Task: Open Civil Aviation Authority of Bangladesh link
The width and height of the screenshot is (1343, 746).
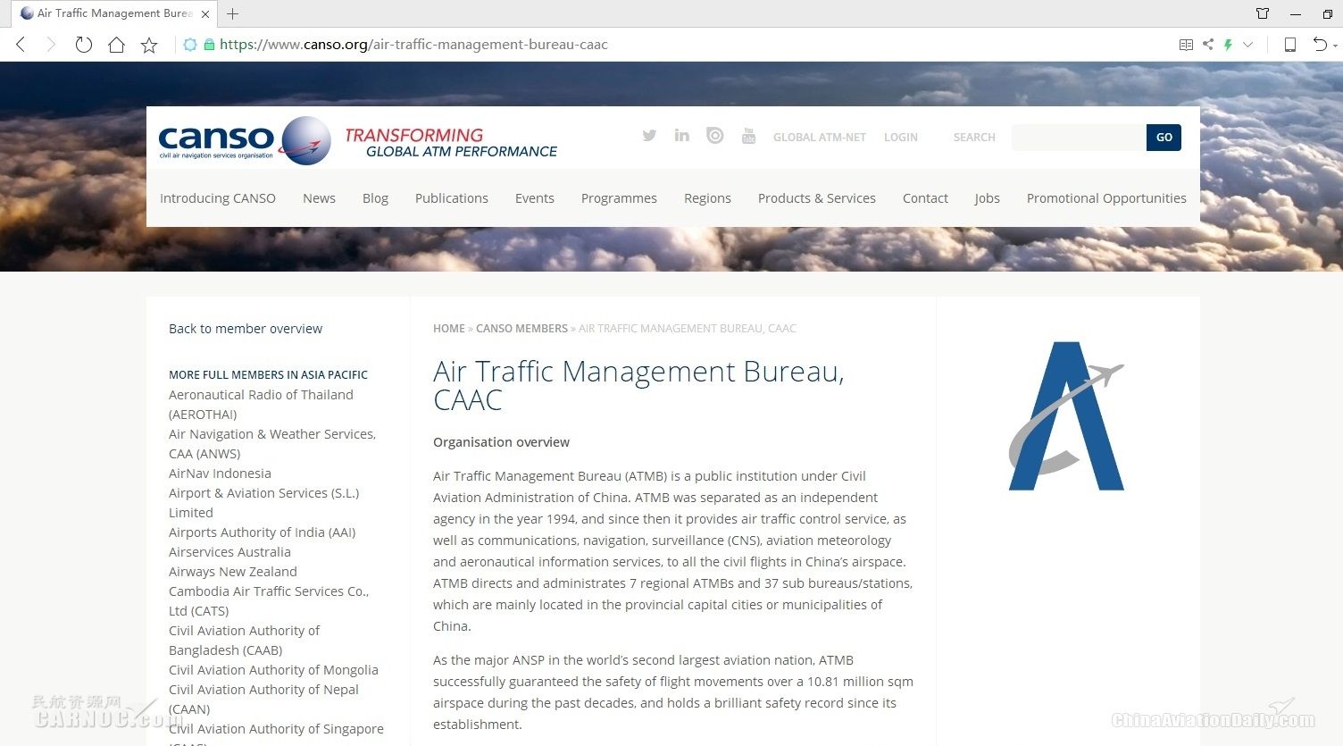Action: [244, 640]
